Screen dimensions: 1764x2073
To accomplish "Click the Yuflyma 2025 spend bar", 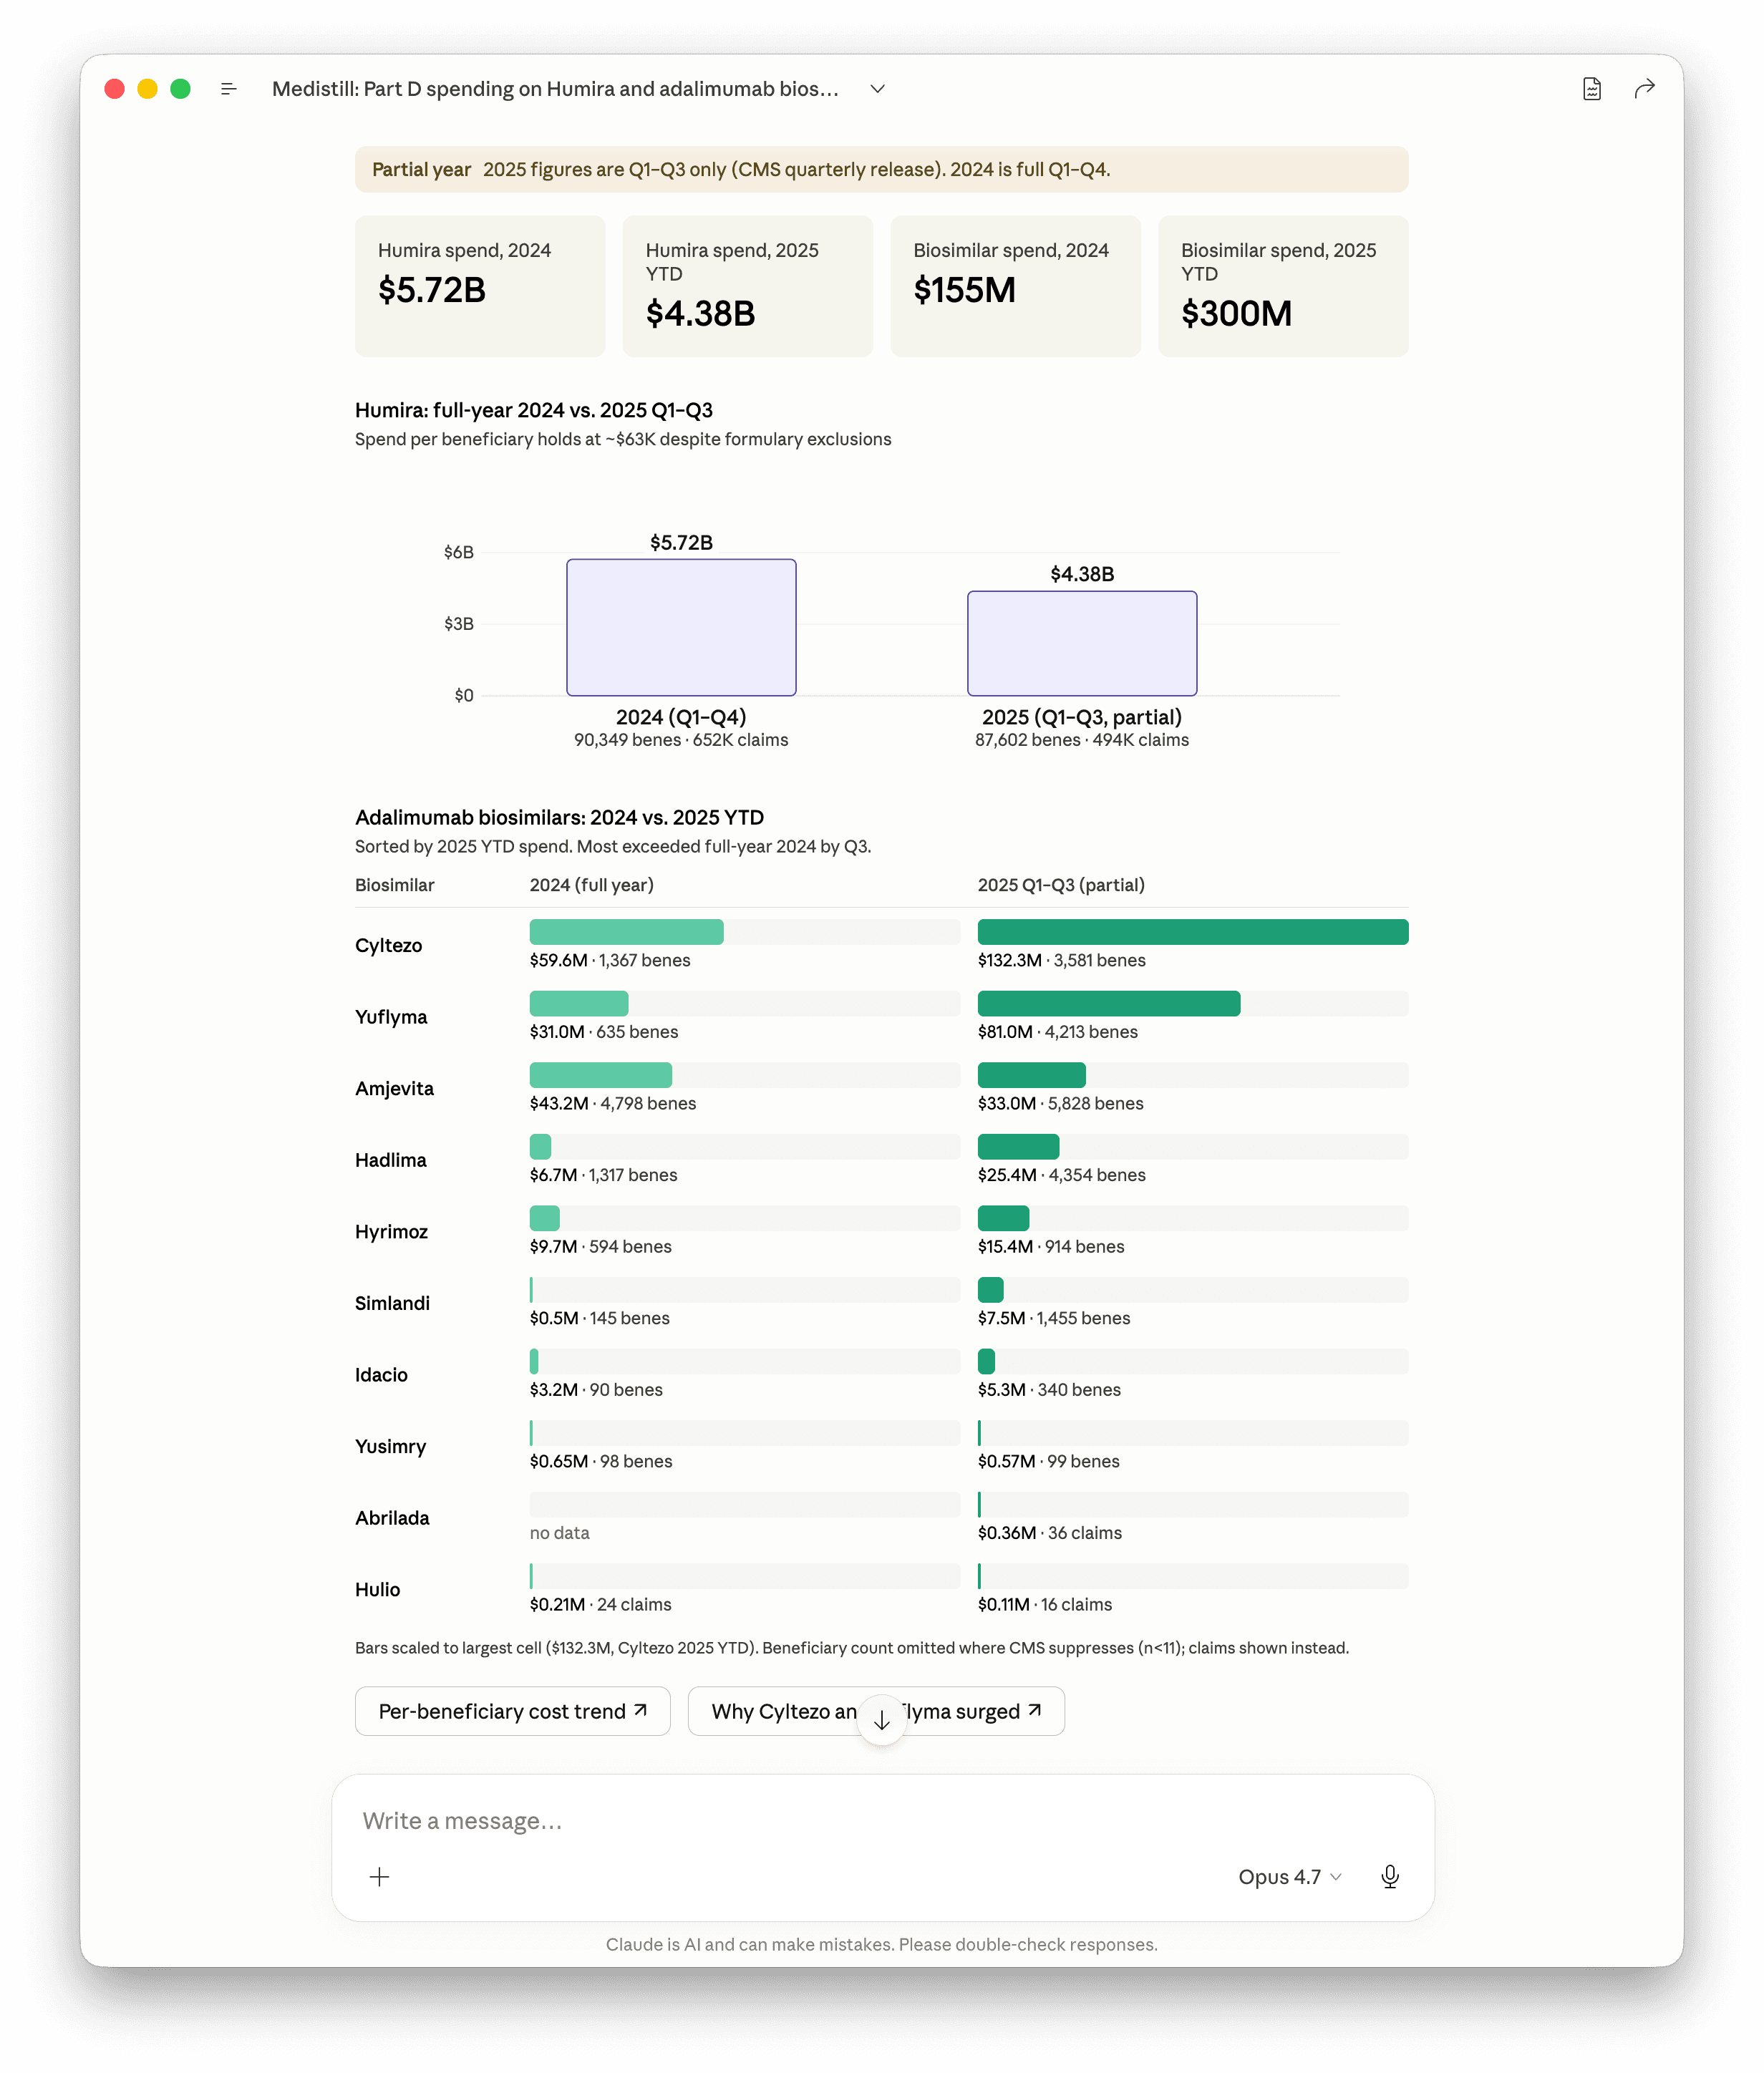I will 1109,1004.
